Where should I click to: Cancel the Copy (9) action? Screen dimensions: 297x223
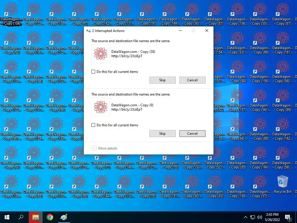(192, 134)
